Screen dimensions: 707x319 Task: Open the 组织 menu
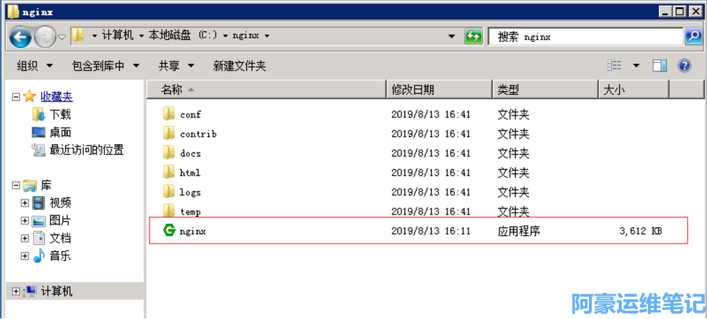tap(34, 66)
